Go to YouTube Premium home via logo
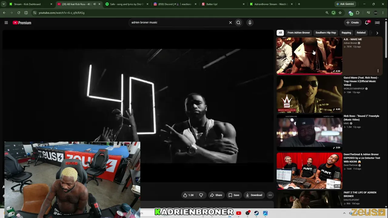The width and height of the screenshot is (388, 218). [x=22, y=23]
